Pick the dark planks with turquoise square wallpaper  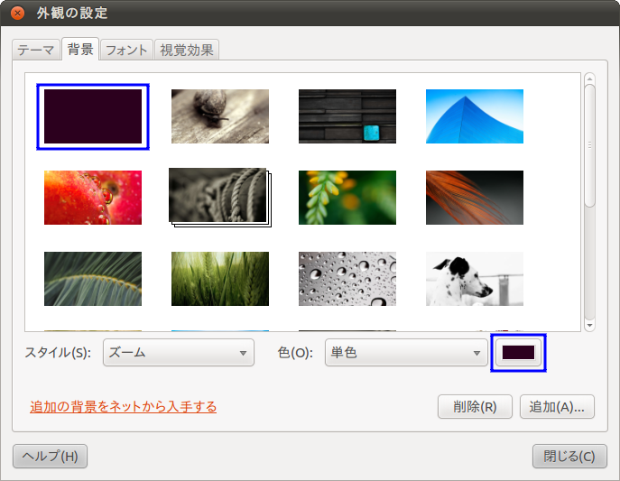[347, 116]
